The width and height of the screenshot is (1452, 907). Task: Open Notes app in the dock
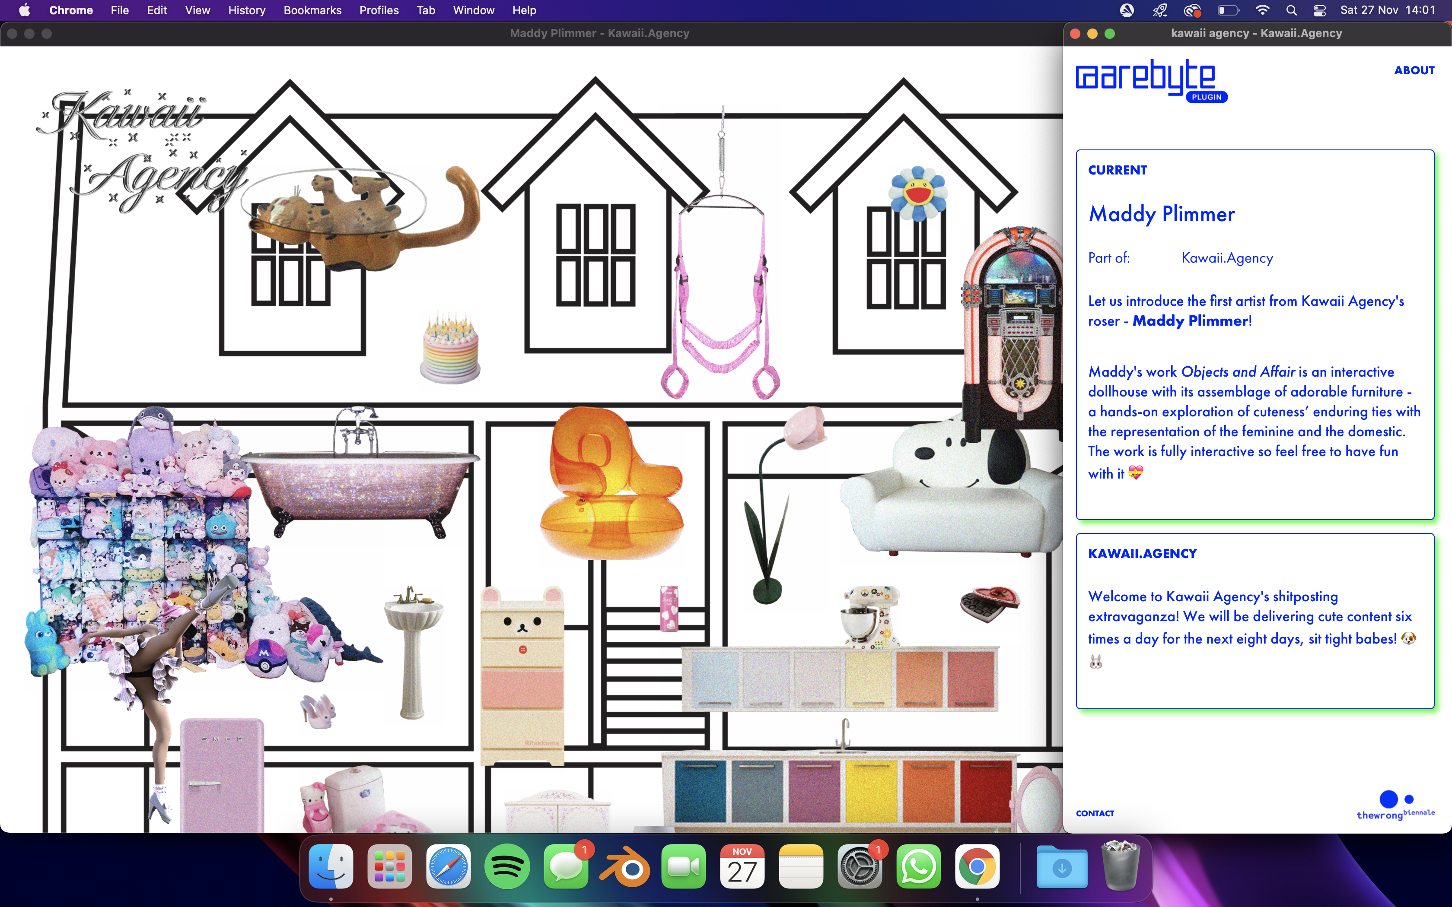(801, 866)
